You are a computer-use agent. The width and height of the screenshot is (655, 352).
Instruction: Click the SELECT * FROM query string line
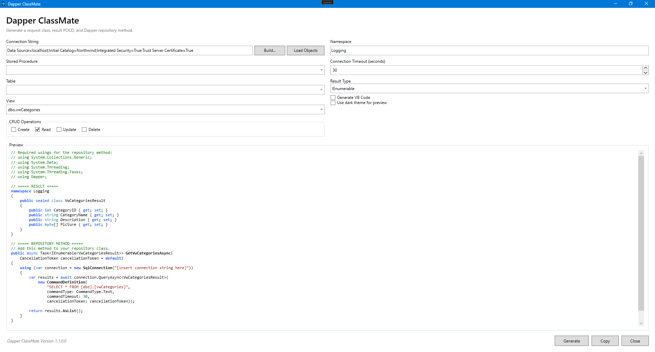(x=88, y=287)
